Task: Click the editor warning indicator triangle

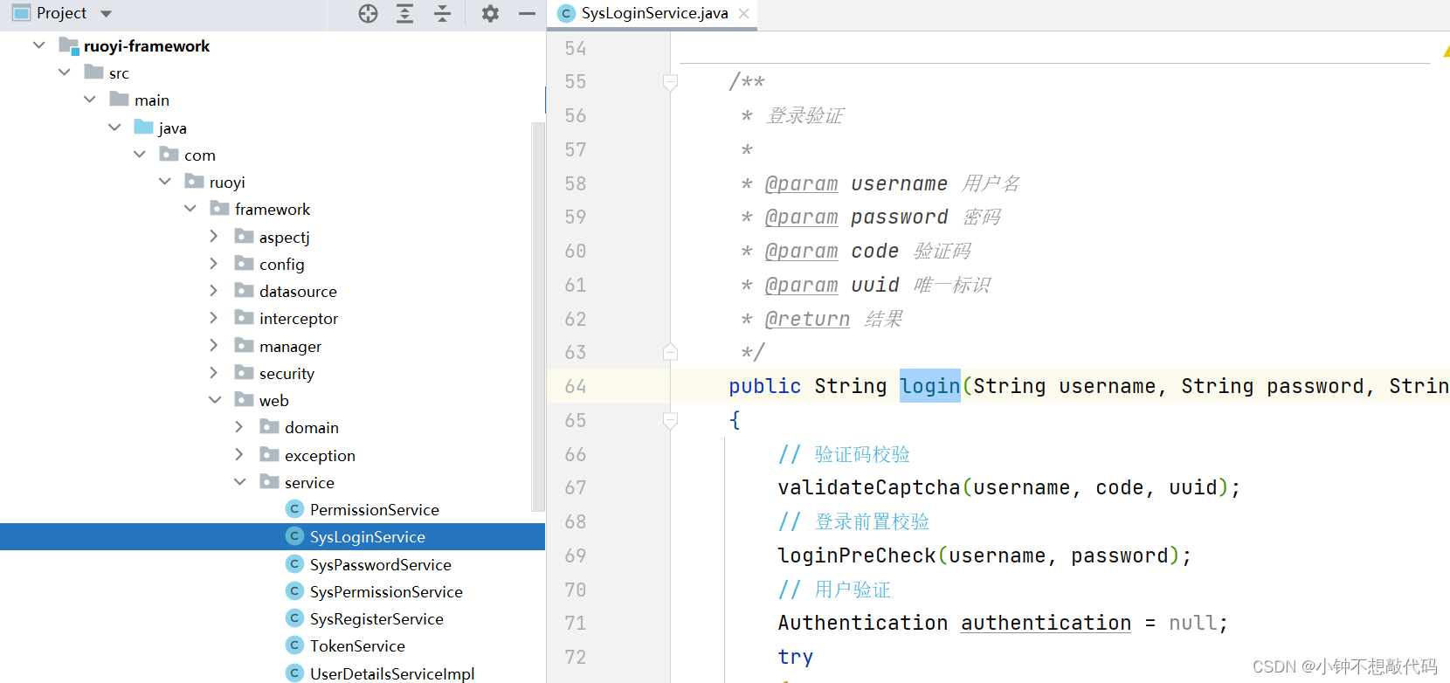Action: click(1446, 52)
